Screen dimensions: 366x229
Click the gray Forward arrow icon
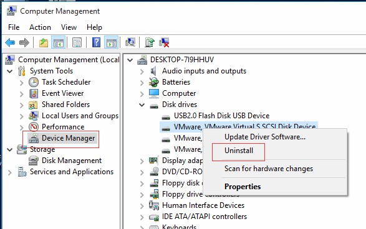[24, 42]
